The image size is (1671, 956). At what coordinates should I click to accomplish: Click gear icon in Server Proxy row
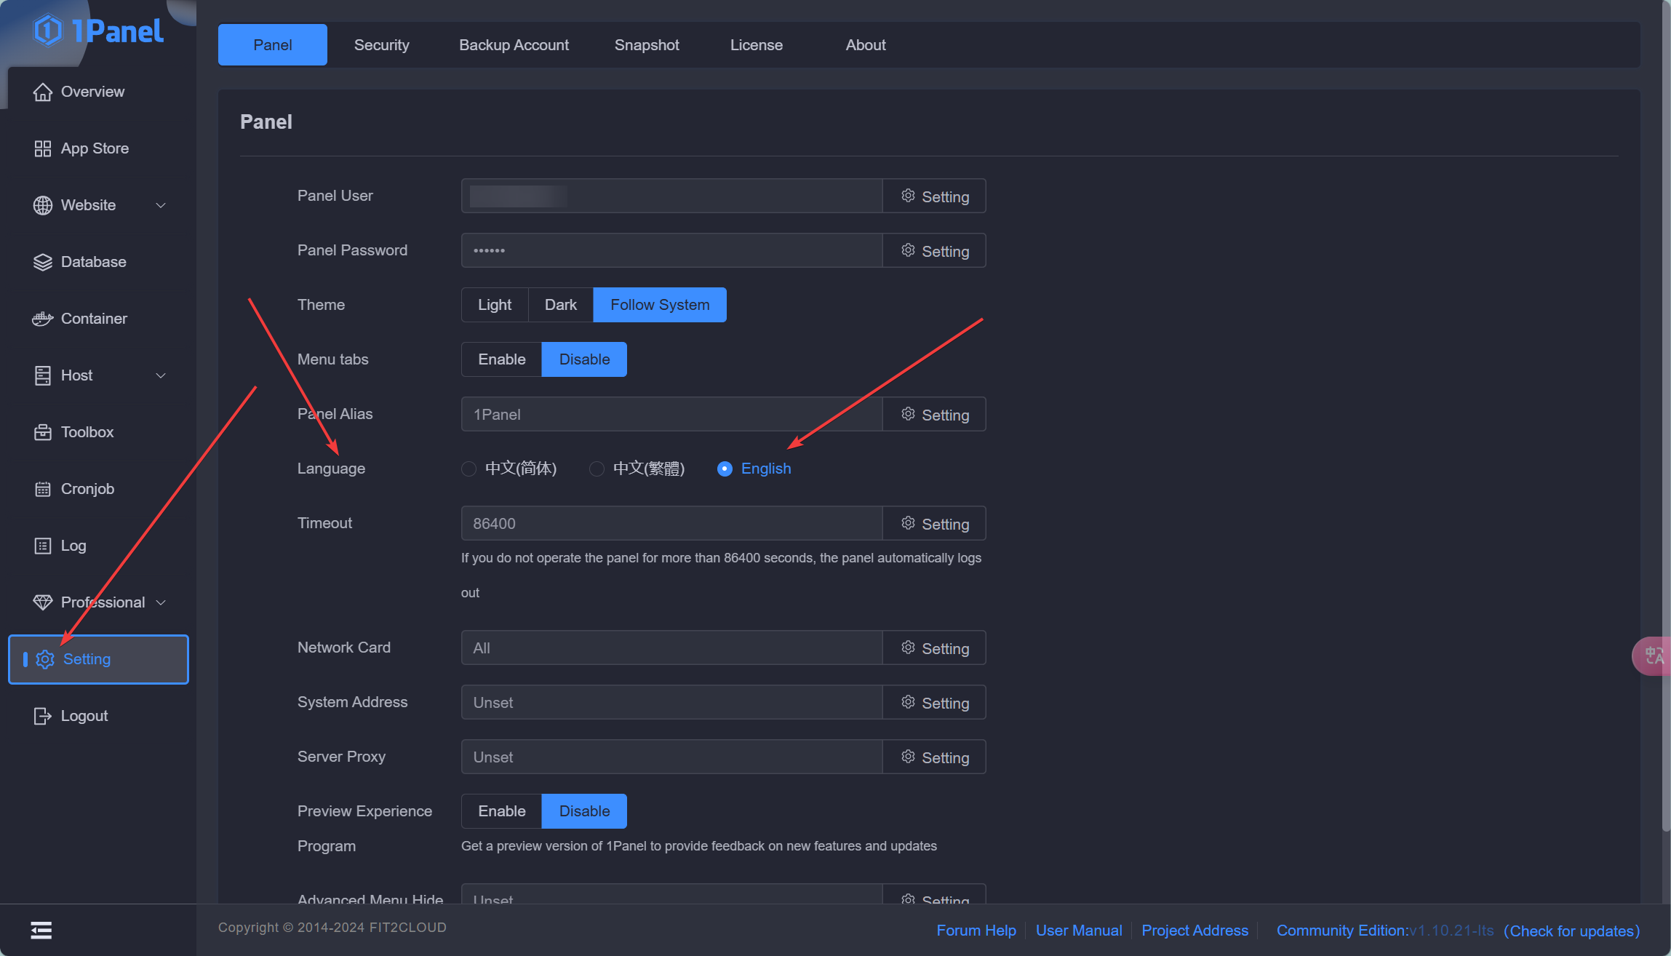click(x=908, y=757)
